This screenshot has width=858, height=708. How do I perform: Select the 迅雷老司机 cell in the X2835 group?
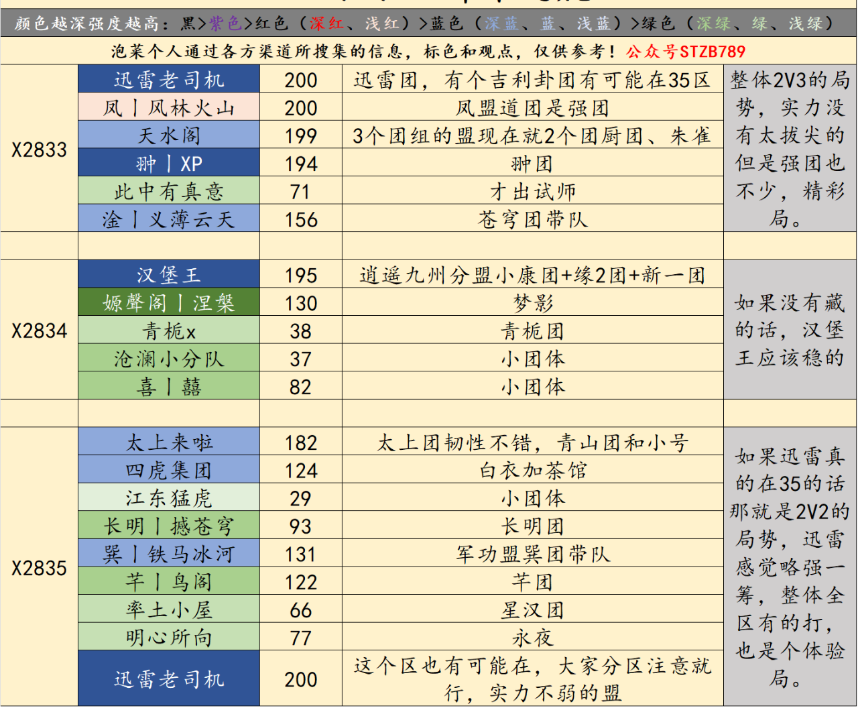pos(169,678)
